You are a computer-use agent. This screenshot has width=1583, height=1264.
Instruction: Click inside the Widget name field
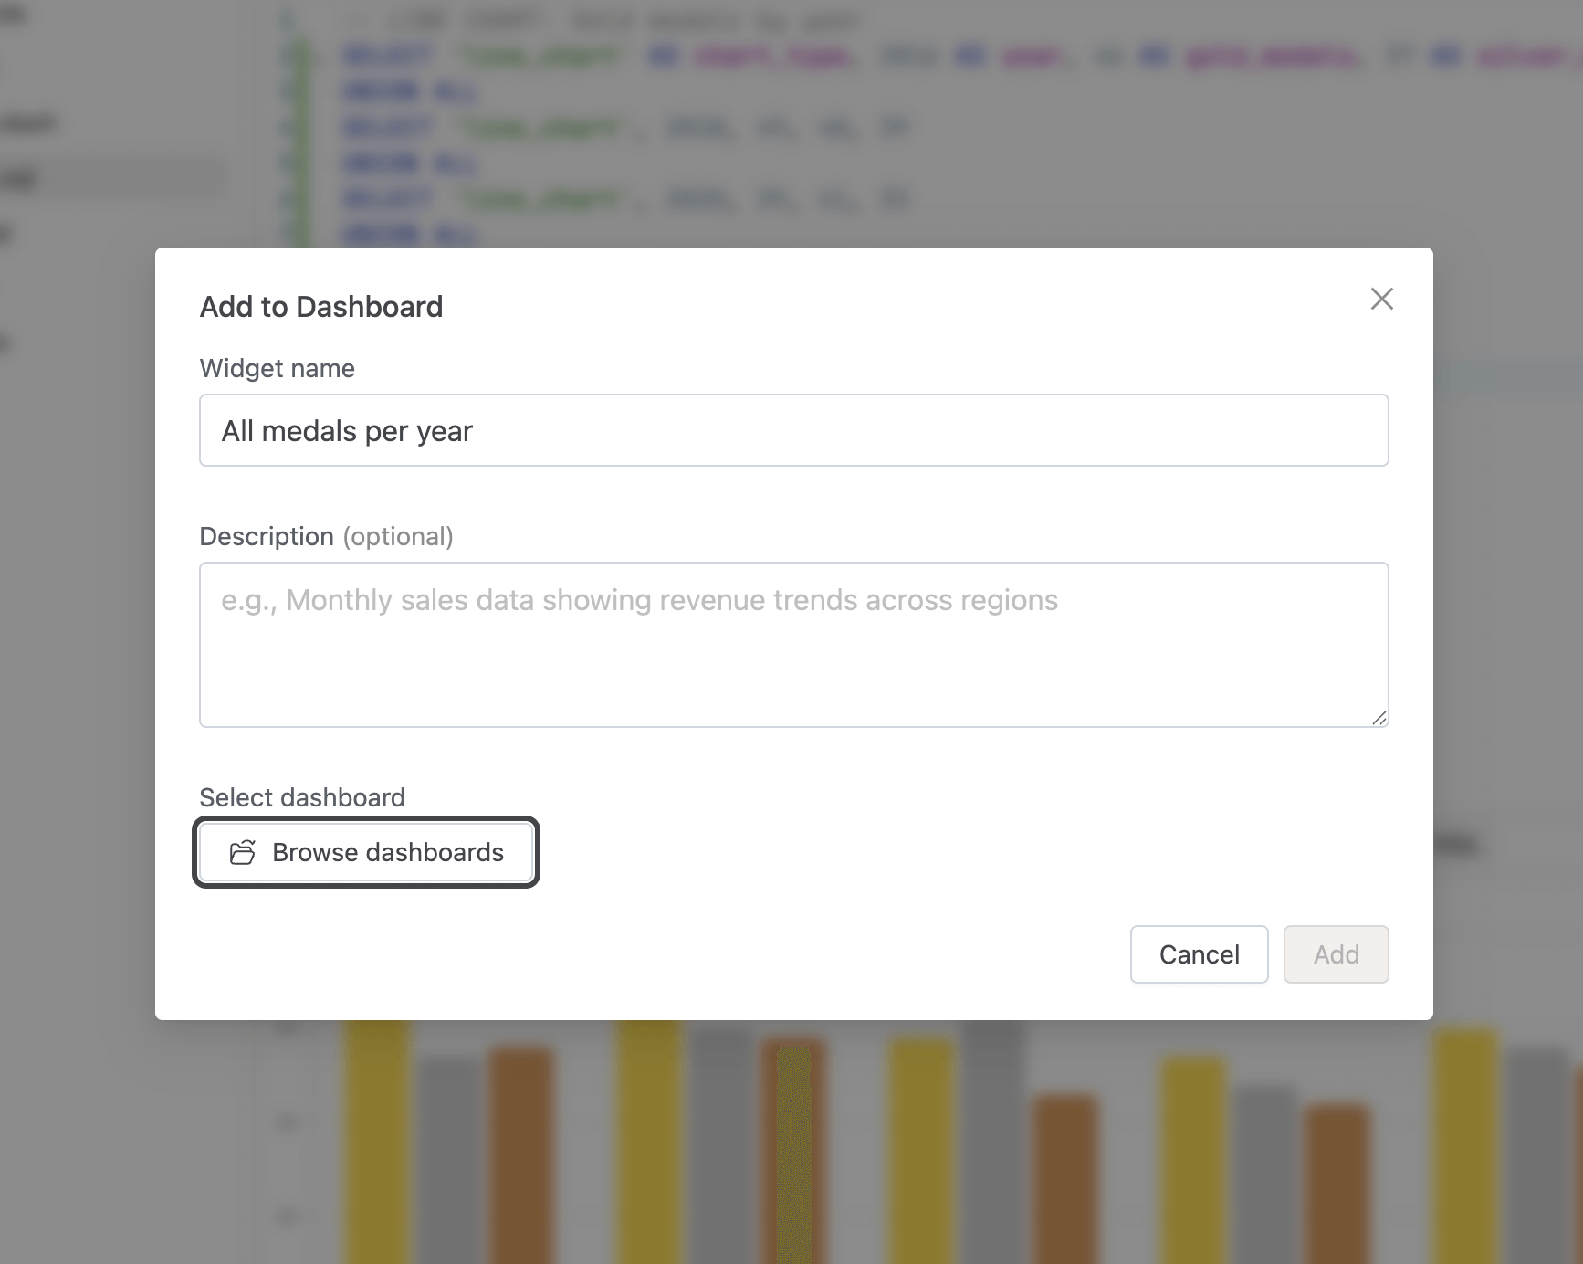[792, 430]
